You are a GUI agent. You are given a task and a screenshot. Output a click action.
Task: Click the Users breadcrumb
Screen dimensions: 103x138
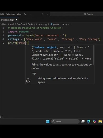pos(5,24)
